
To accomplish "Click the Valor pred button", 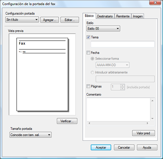I will click(x=143, y=133).
